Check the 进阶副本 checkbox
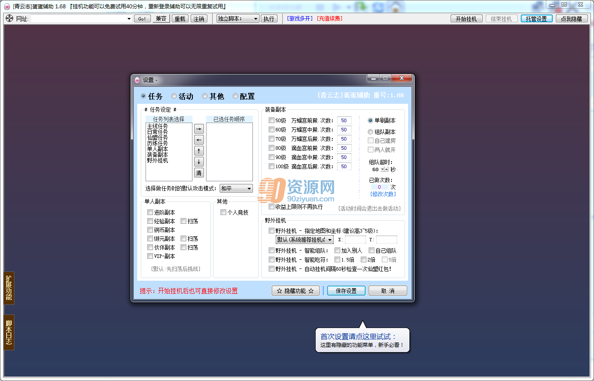 [x=150, y=212]
